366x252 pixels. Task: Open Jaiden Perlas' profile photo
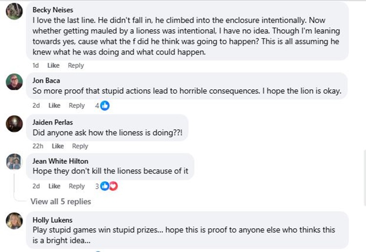click(x=14, y=123)
